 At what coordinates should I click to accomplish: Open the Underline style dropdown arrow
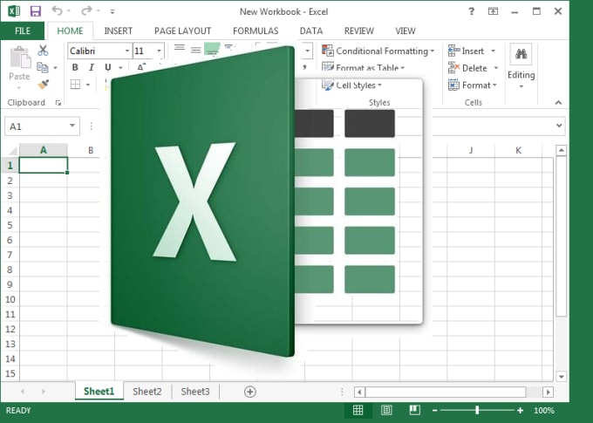click(120, 68)
